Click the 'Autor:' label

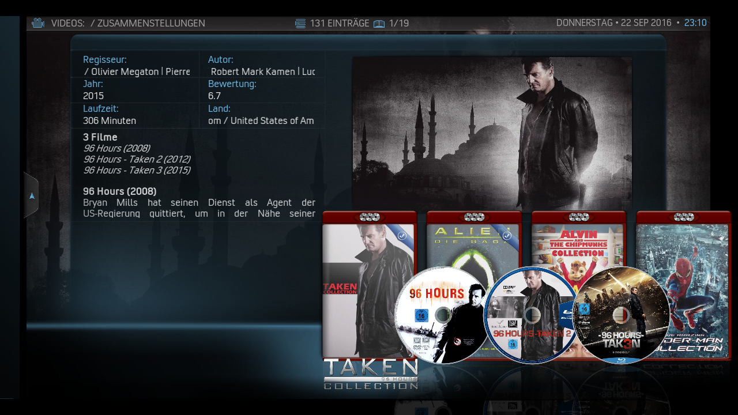tap(221, 59)
